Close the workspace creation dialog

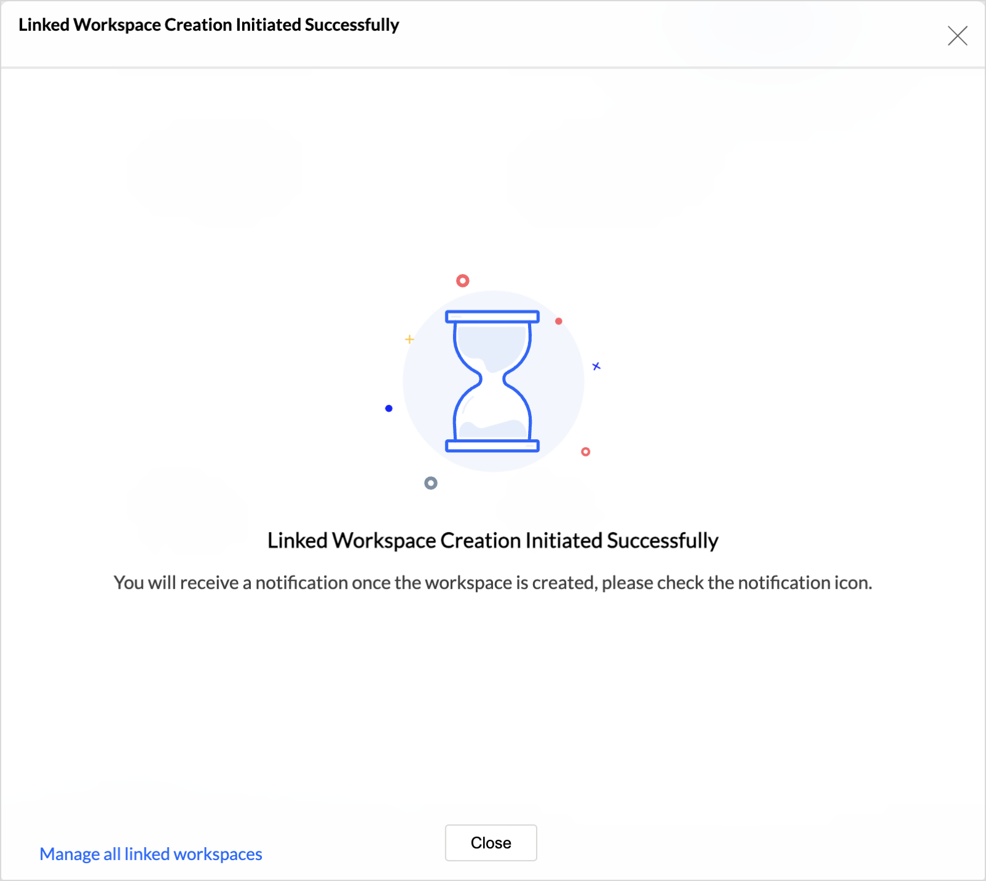491,843
